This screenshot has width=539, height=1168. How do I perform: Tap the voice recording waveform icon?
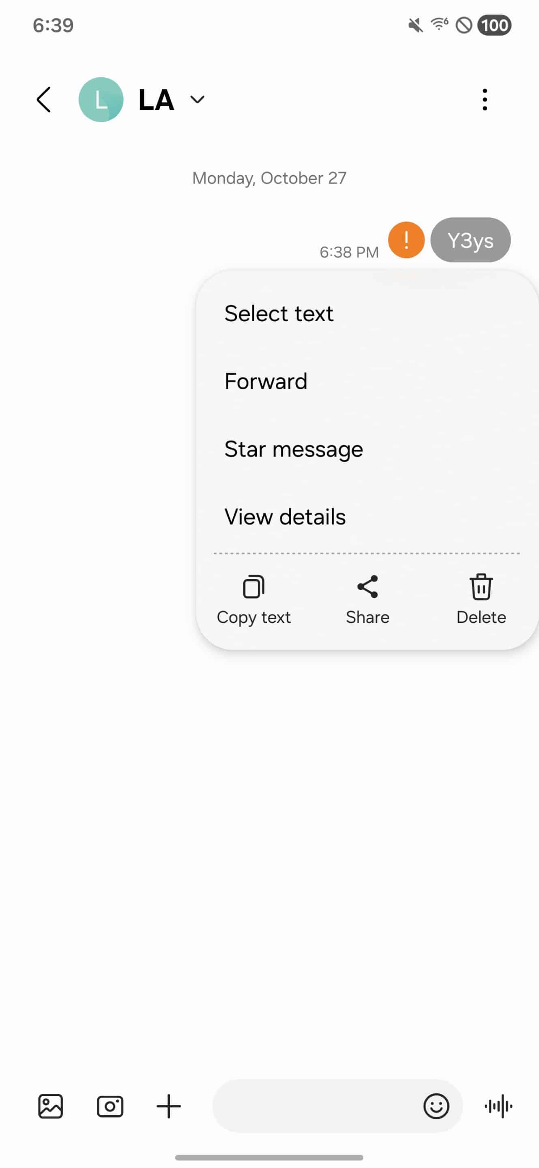tap(498, 1106)
